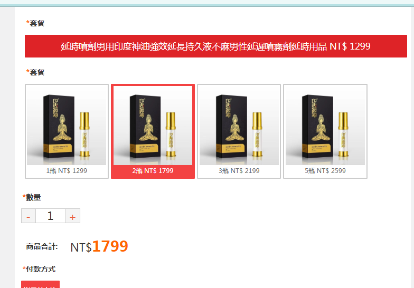Screen dimensions: 414x288
Task: Click the 2瓶 NT$ 1799 red label
Action: tap(153, 171)
